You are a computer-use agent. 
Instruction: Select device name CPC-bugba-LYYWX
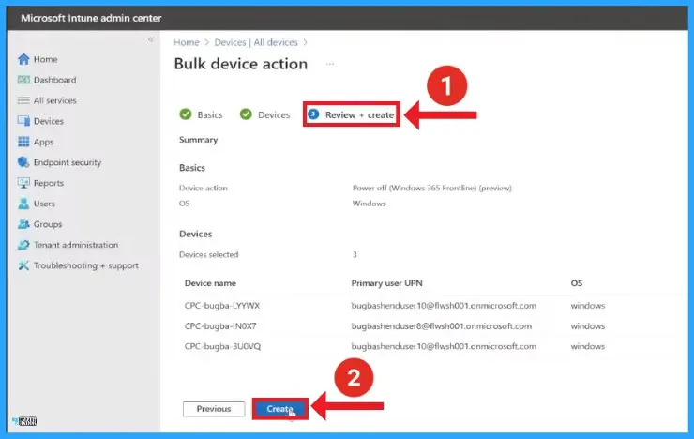tap(222, 306)
